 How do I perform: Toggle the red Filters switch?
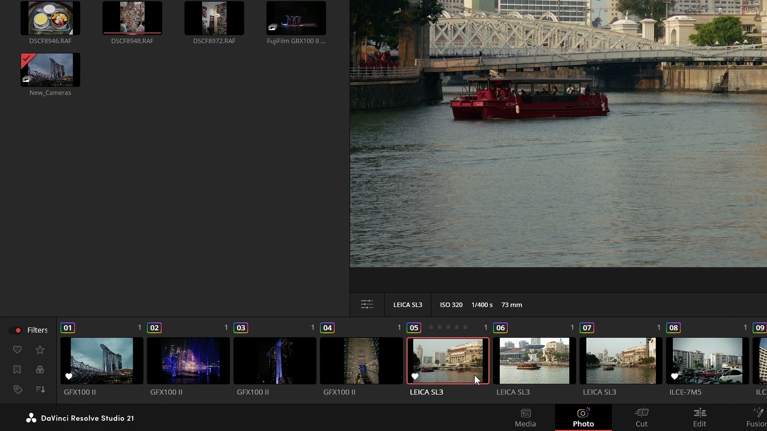point(16,330)
